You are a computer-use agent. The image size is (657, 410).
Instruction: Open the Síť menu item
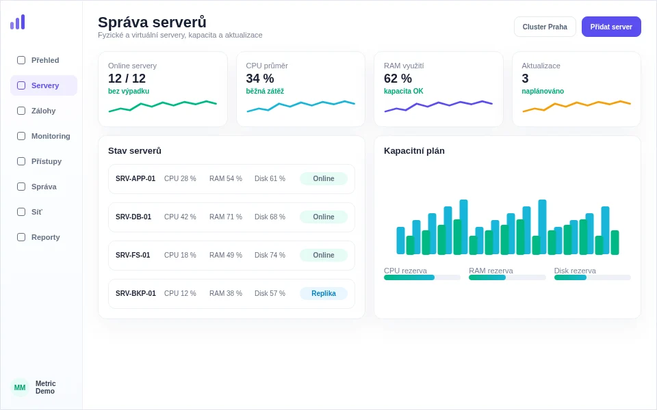pyautogui.click(x=44, y=212)
